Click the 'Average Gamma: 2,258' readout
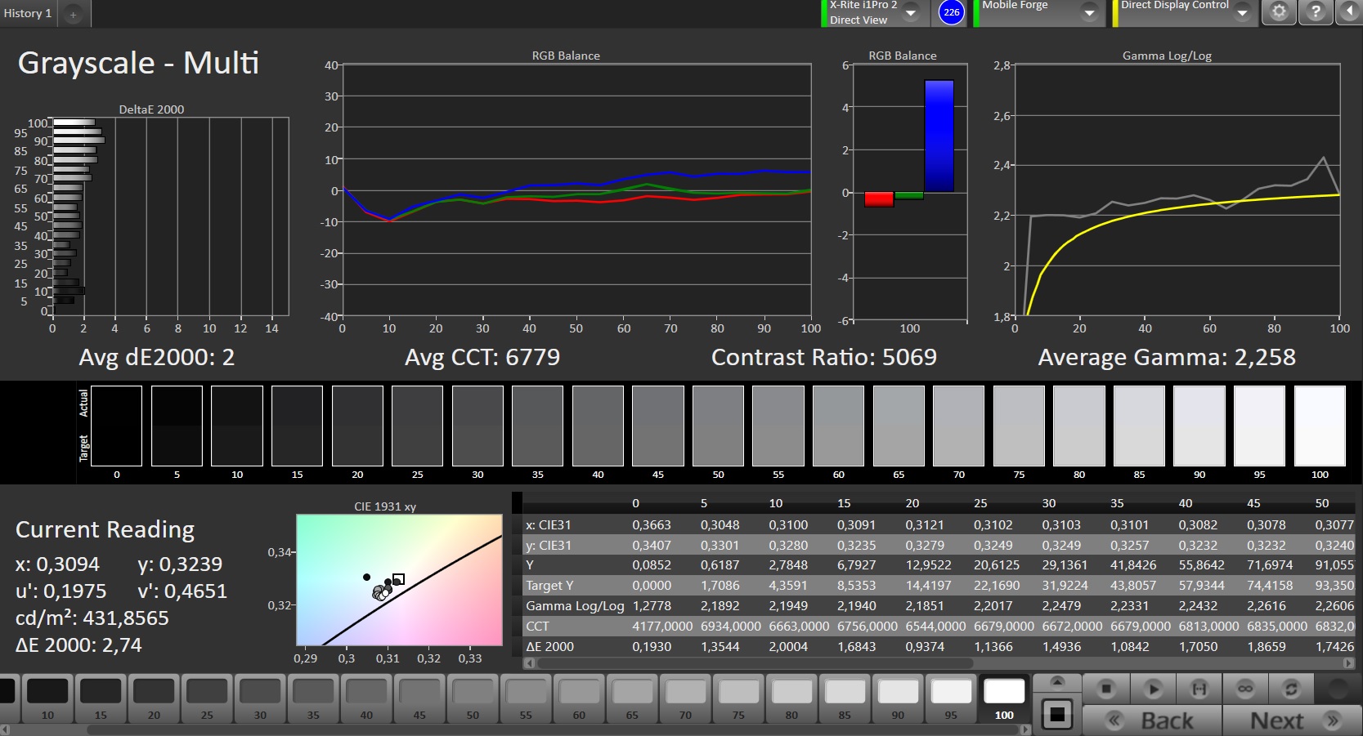This screenshot has height=736, width=1363. tap(1167, 357)
